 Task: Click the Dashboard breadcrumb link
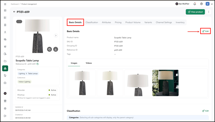click(15, 4)
